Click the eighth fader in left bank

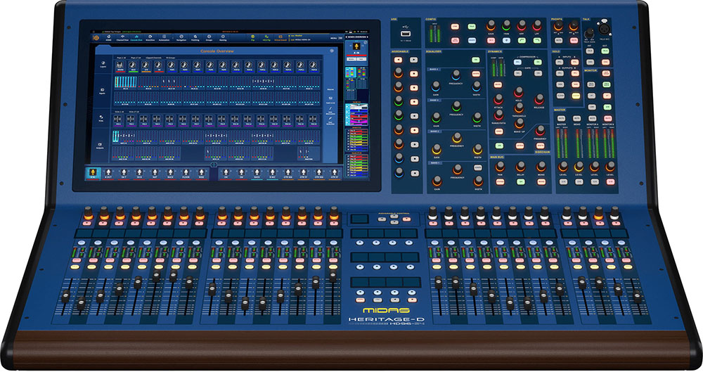point(189,281)
